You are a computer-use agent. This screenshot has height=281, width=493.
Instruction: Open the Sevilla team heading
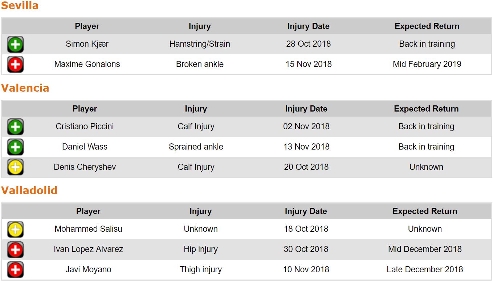pyautogui.click(x=20, y=6)
